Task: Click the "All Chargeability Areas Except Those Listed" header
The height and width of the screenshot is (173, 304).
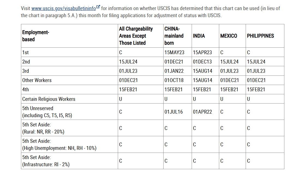Action: (x=136, y=36)
